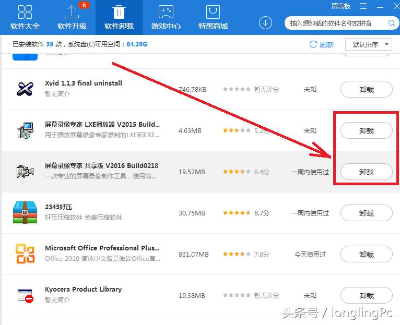Select Microsoft Office Professional Plus entry

[x=102, y=248]
